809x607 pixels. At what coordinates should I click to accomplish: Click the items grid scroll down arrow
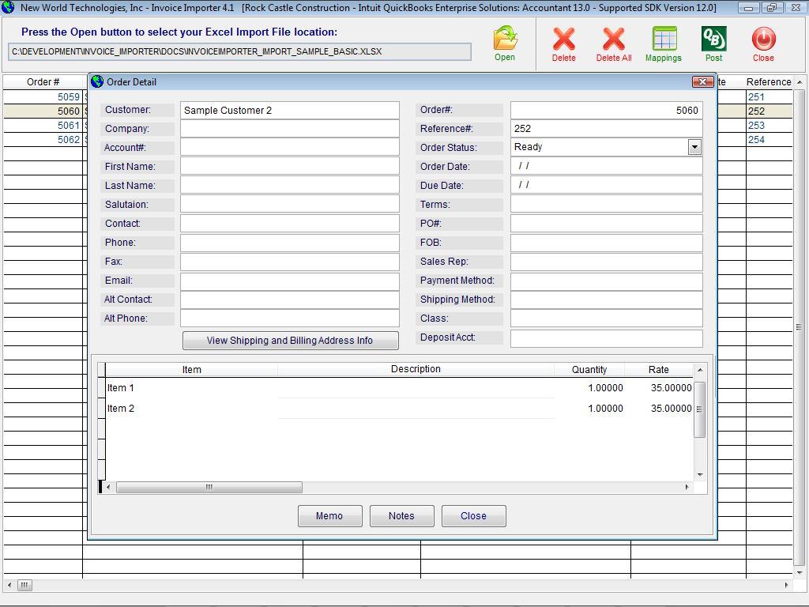click(x=700, y=475)
